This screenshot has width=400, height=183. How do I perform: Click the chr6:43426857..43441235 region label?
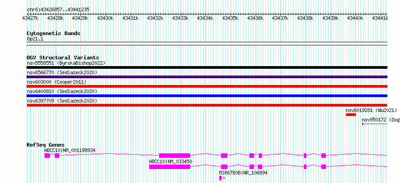(x=58, y=9)
